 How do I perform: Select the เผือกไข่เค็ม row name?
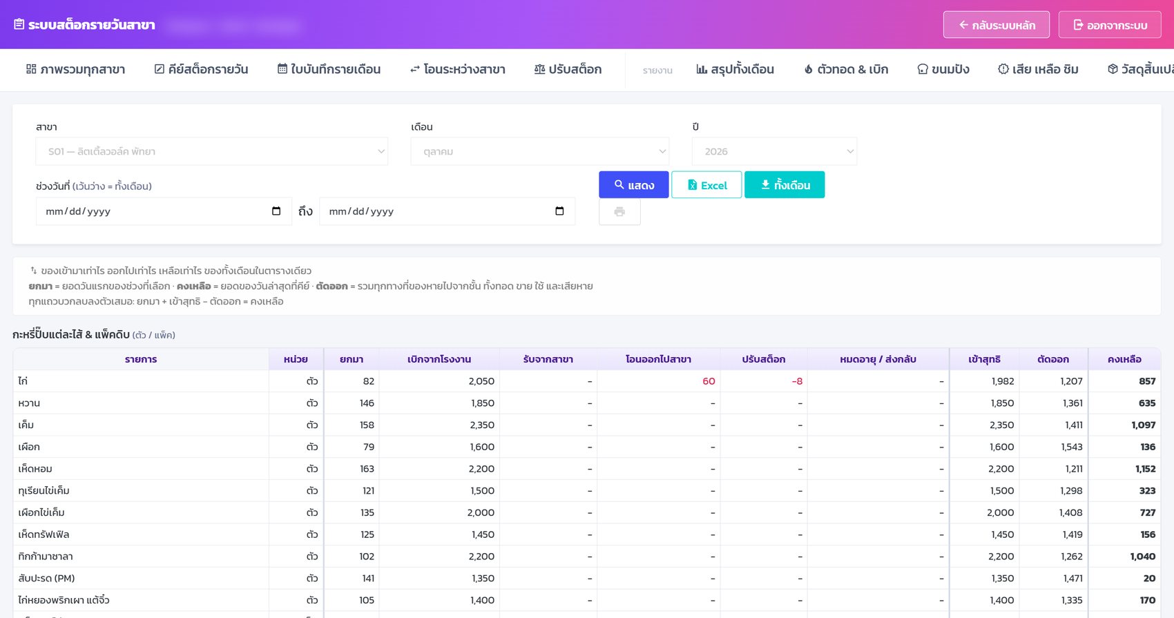pos(41,513)
